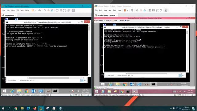Enter Unity mode in User Desktop VMware window
Image resolution: width=197 pixels, height=111 pixels.
point(68,10)
